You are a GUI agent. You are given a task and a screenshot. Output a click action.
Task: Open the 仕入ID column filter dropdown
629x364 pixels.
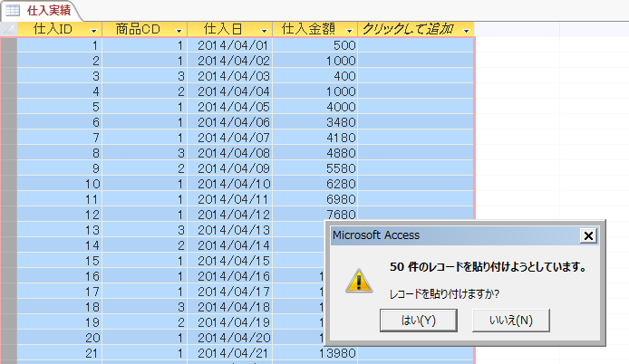93,30
